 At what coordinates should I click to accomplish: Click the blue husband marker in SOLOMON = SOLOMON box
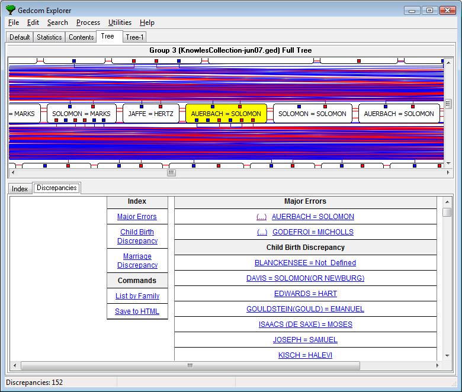click(299, 107)
